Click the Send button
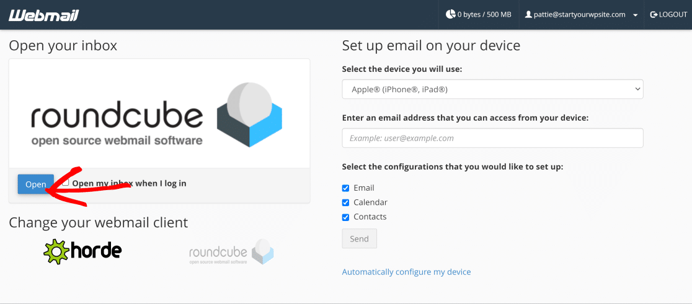The height and width of the screenshot is (304, 692). tap(359, 239)
